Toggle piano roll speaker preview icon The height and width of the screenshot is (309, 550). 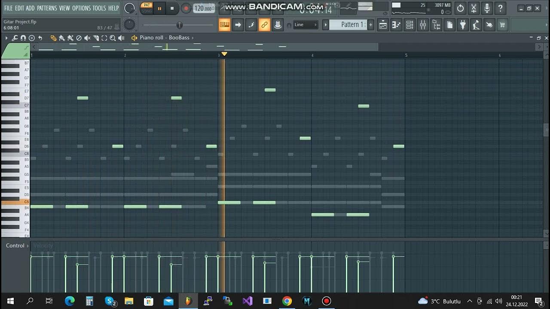(x=134, y=38)
